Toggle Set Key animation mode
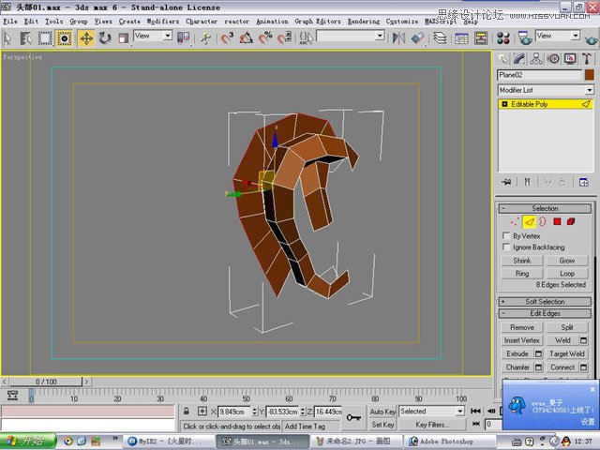This screenshot has width=600, height=450. pos(382,425)
